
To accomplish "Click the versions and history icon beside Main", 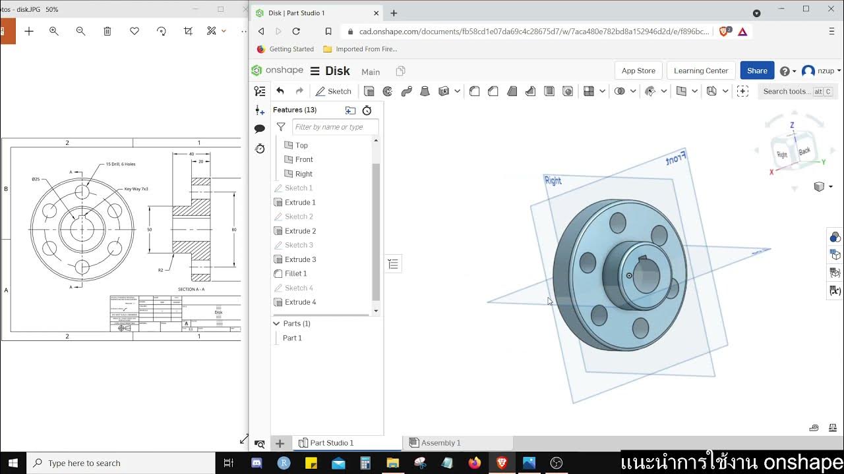I will tap(400, 71).
